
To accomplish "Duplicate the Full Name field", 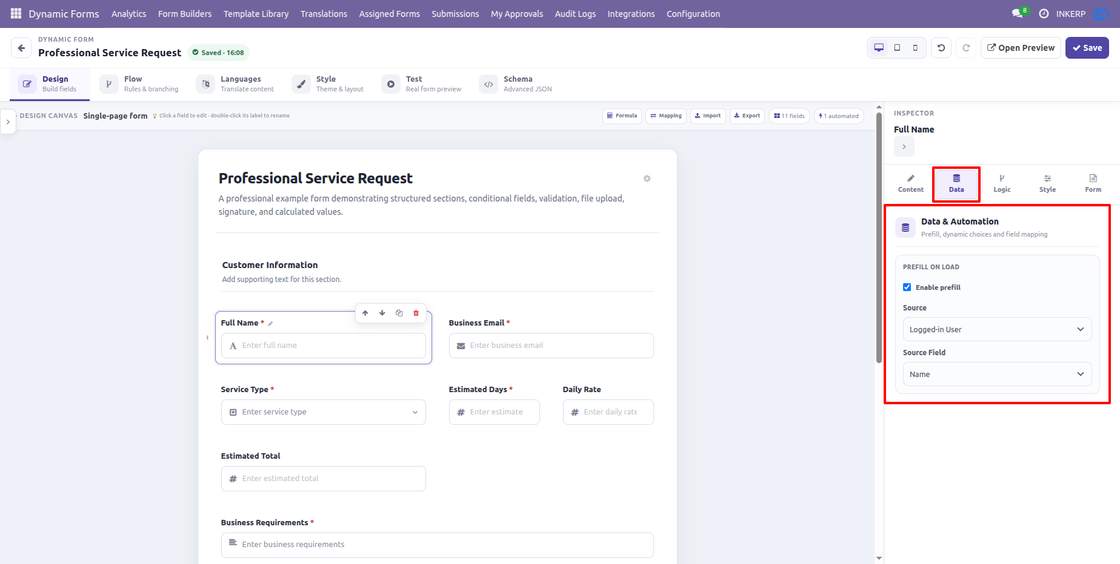I will [399, 313].
